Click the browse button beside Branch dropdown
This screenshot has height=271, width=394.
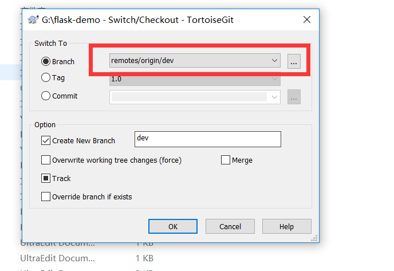pos(294,61)
